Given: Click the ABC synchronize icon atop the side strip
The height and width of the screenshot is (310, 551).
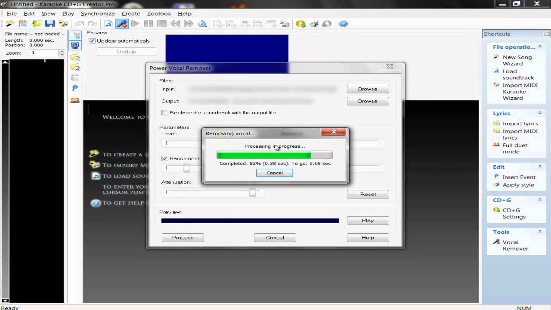Looking at the screenshot, I should [75, 35].
